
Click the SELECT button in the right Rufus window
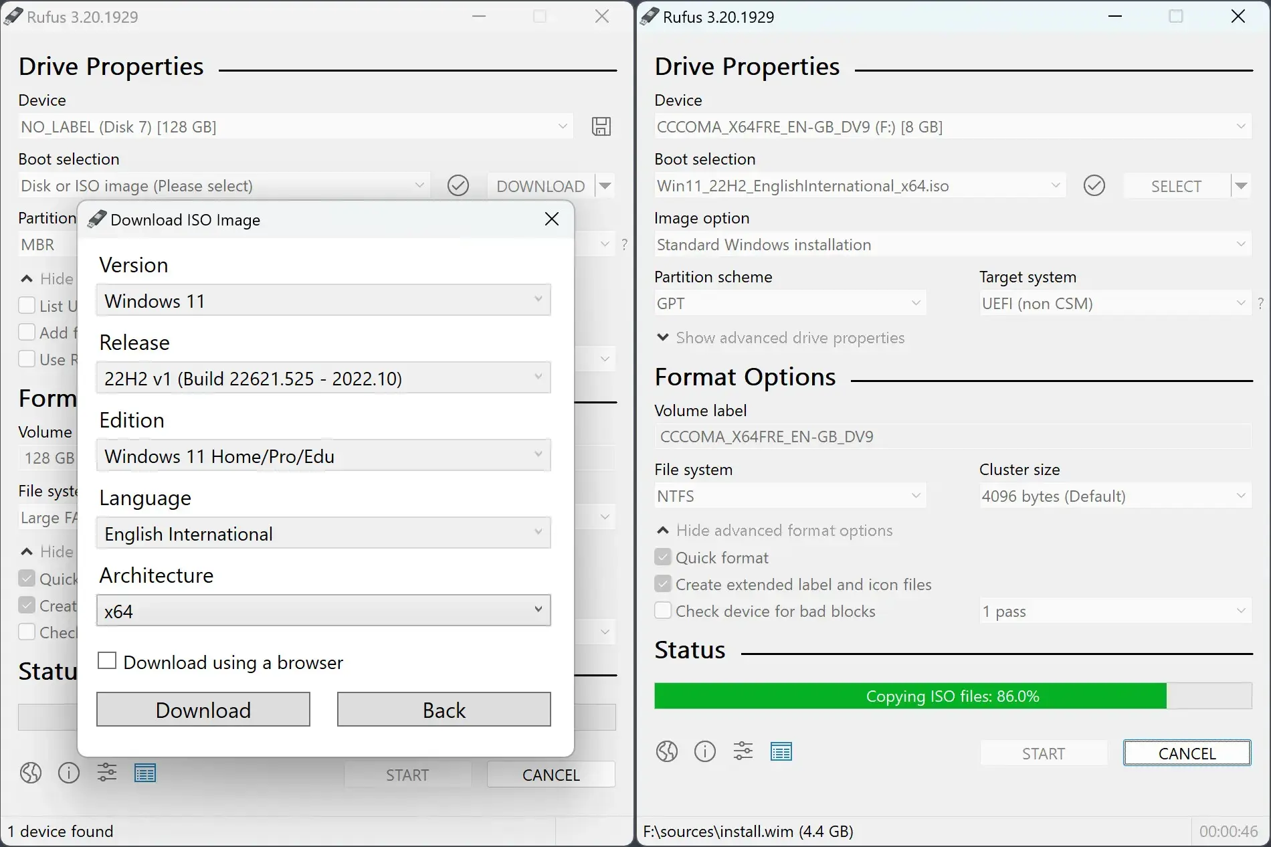(1177, 186)
